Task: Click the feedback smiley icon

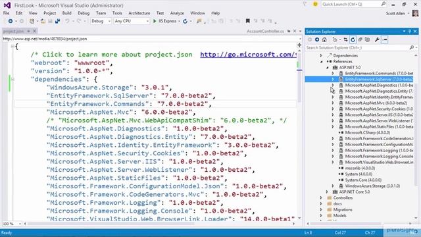Action: pyautogui.click(x=315, y=4)
